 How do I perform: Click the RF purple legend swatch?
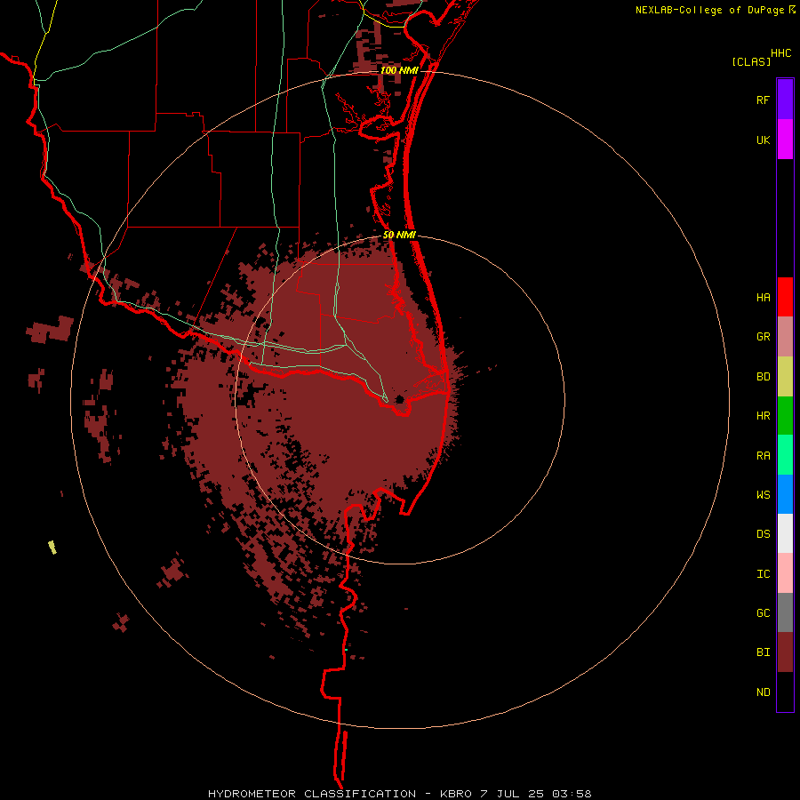[785, 100]
